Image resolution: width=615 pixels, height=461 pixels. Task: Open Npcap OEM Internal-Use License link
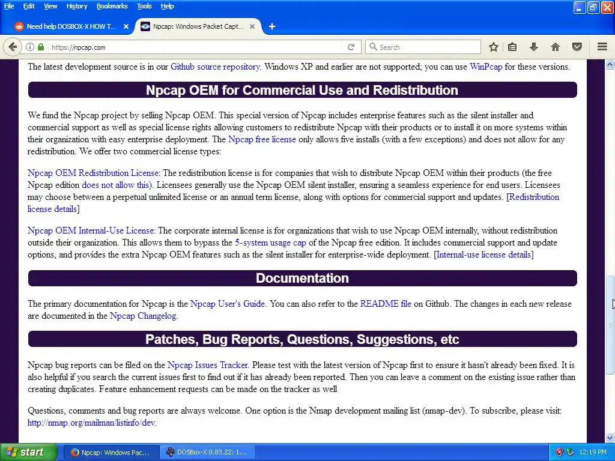pos(91,230)
